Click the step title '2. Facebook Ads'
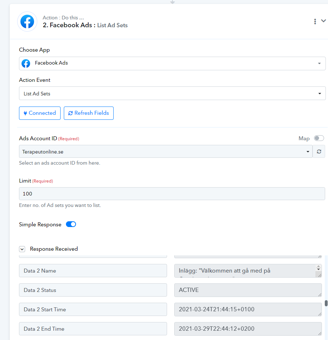328x340 pixels. point(69,25)
